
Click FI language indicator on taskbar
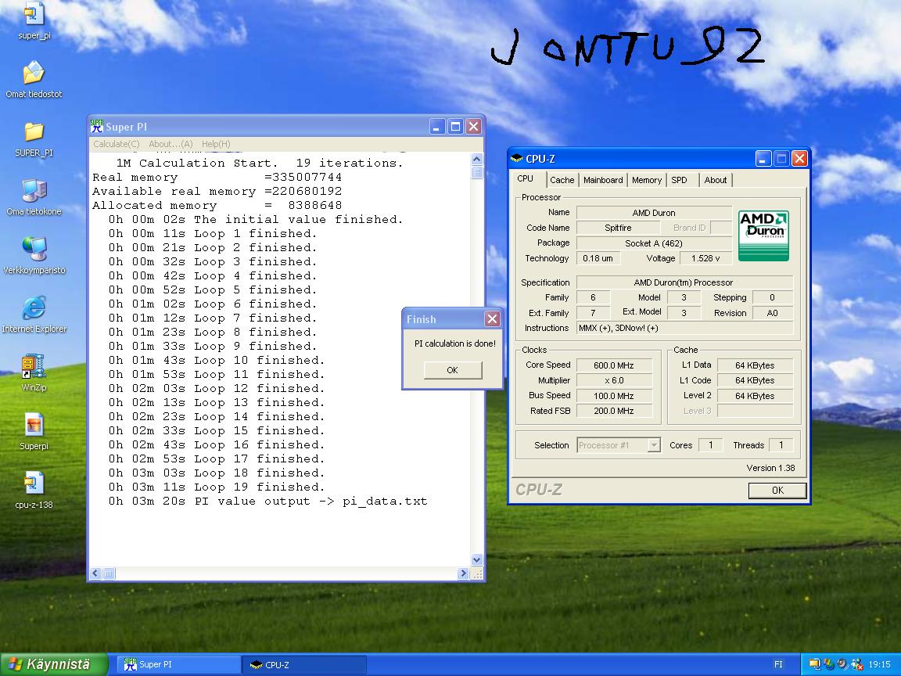click(779, 664)
